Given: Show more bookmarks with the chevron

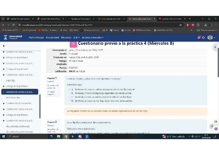Looking at the screenshot, I should [x=191, y=30].
